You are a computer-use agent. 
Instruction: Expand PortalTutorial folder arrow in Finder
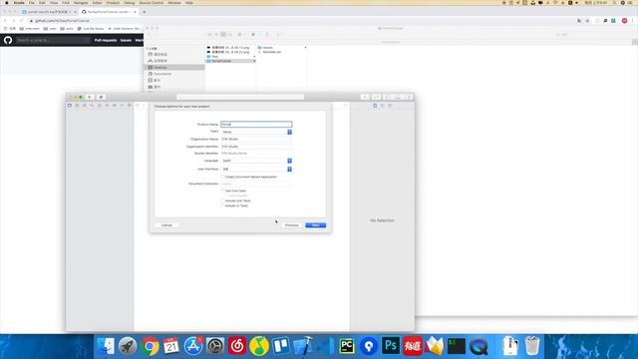click(254, 61)
